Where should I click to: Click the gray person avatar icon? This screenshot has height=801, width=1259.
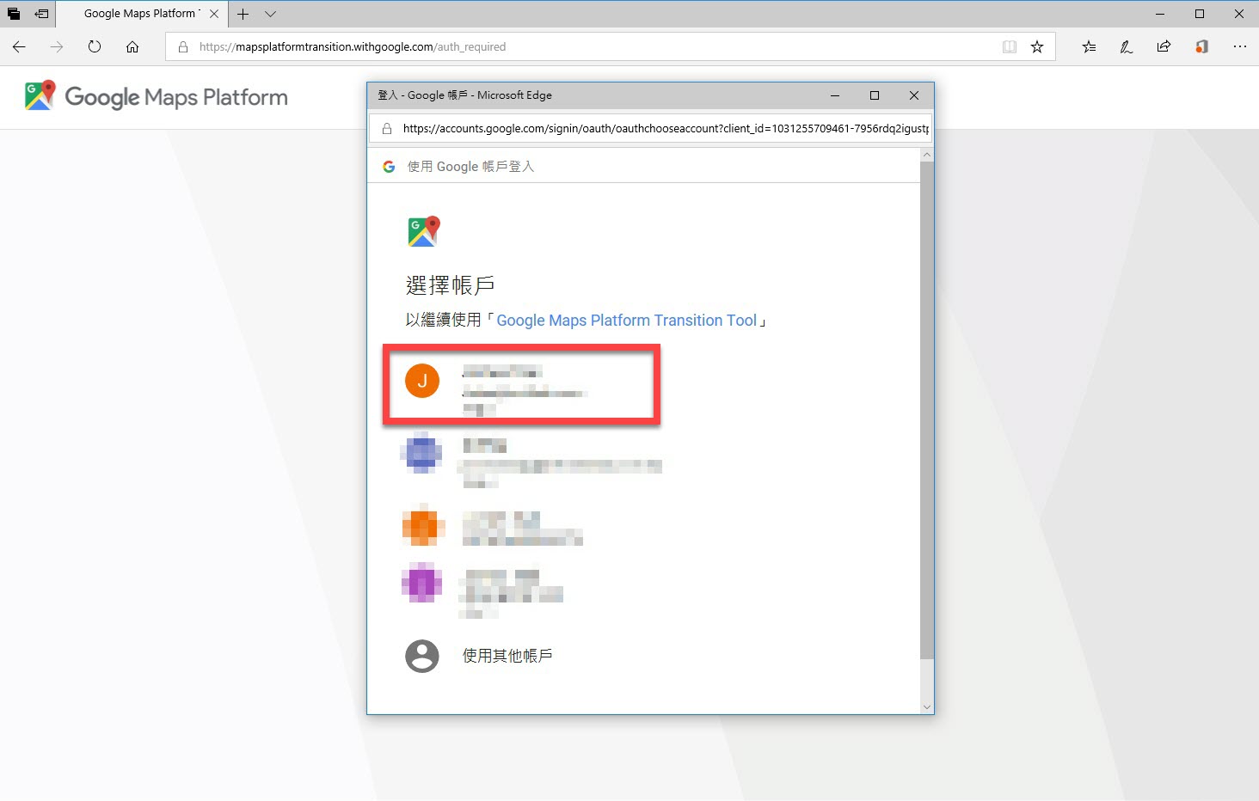(422, 656)
